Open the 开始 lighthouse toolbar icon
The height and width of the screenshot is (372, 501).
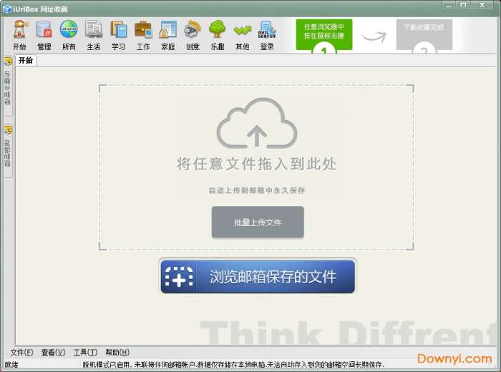tap(20, 35)
